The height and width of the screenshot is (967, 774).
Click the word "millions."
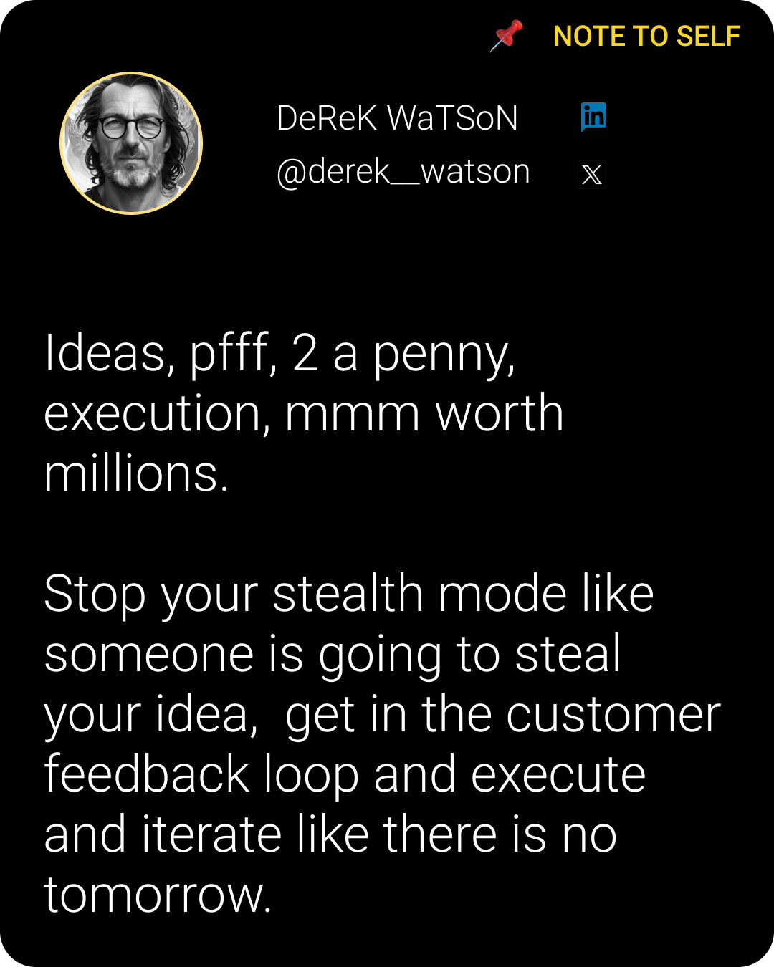tap(136, 473)
